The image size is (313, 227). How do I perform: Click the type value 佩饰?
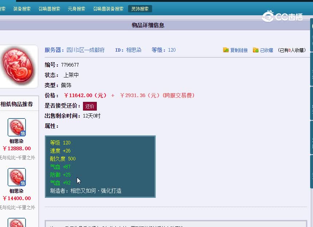point(66,85)
